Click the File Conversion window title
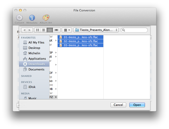 (x=84, y=10)
